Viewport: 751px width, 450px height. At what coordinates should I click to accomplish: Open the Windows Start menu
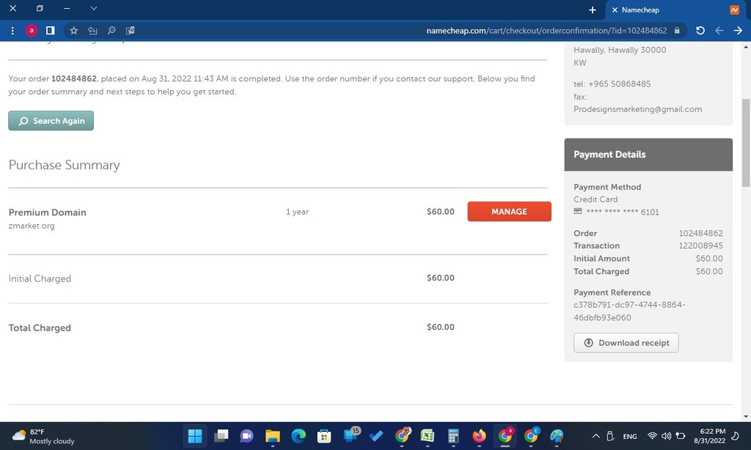point(195,436)
